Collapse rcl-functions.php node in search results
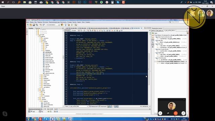This screenshot has height=121, width=215. (156, 58)
